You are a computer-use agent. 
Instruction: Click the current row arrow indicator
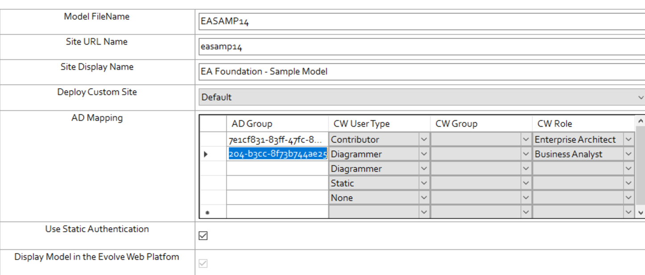(206, 154)
